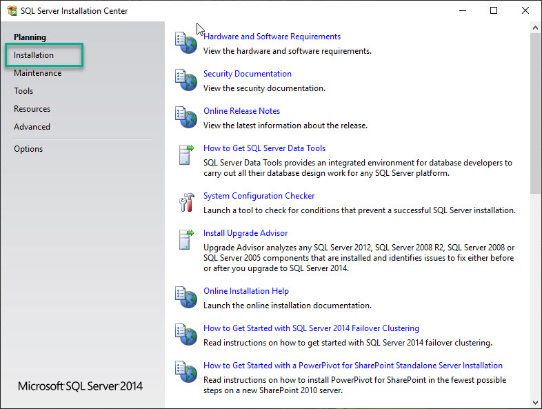This screenshot has width=542, height=409.
Task: Click How to Get SQL Server Data Tools
Action: tap(264, 148)
